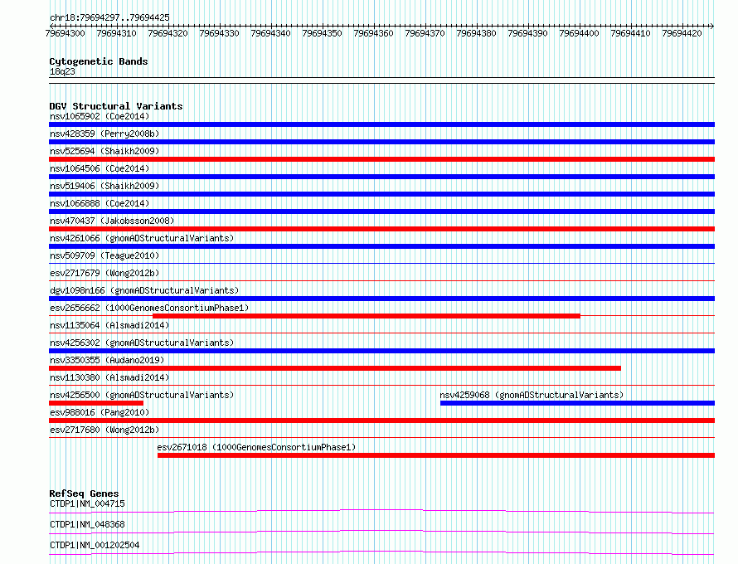Open variant nsv4259068 gnomAD entry
This screenshot has width=738, height=564.
[x=532, y=395]
